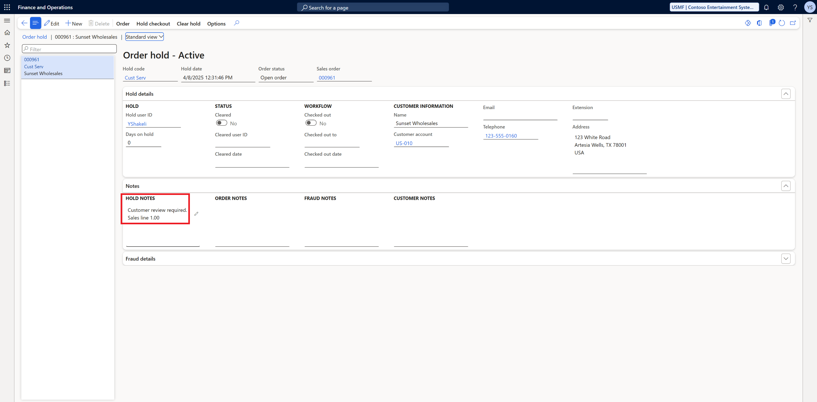This screenshot has height=402, width=817.
Task: Follow the sales order 000961 link
Action: pyautogui.click(x=326, y=77)
